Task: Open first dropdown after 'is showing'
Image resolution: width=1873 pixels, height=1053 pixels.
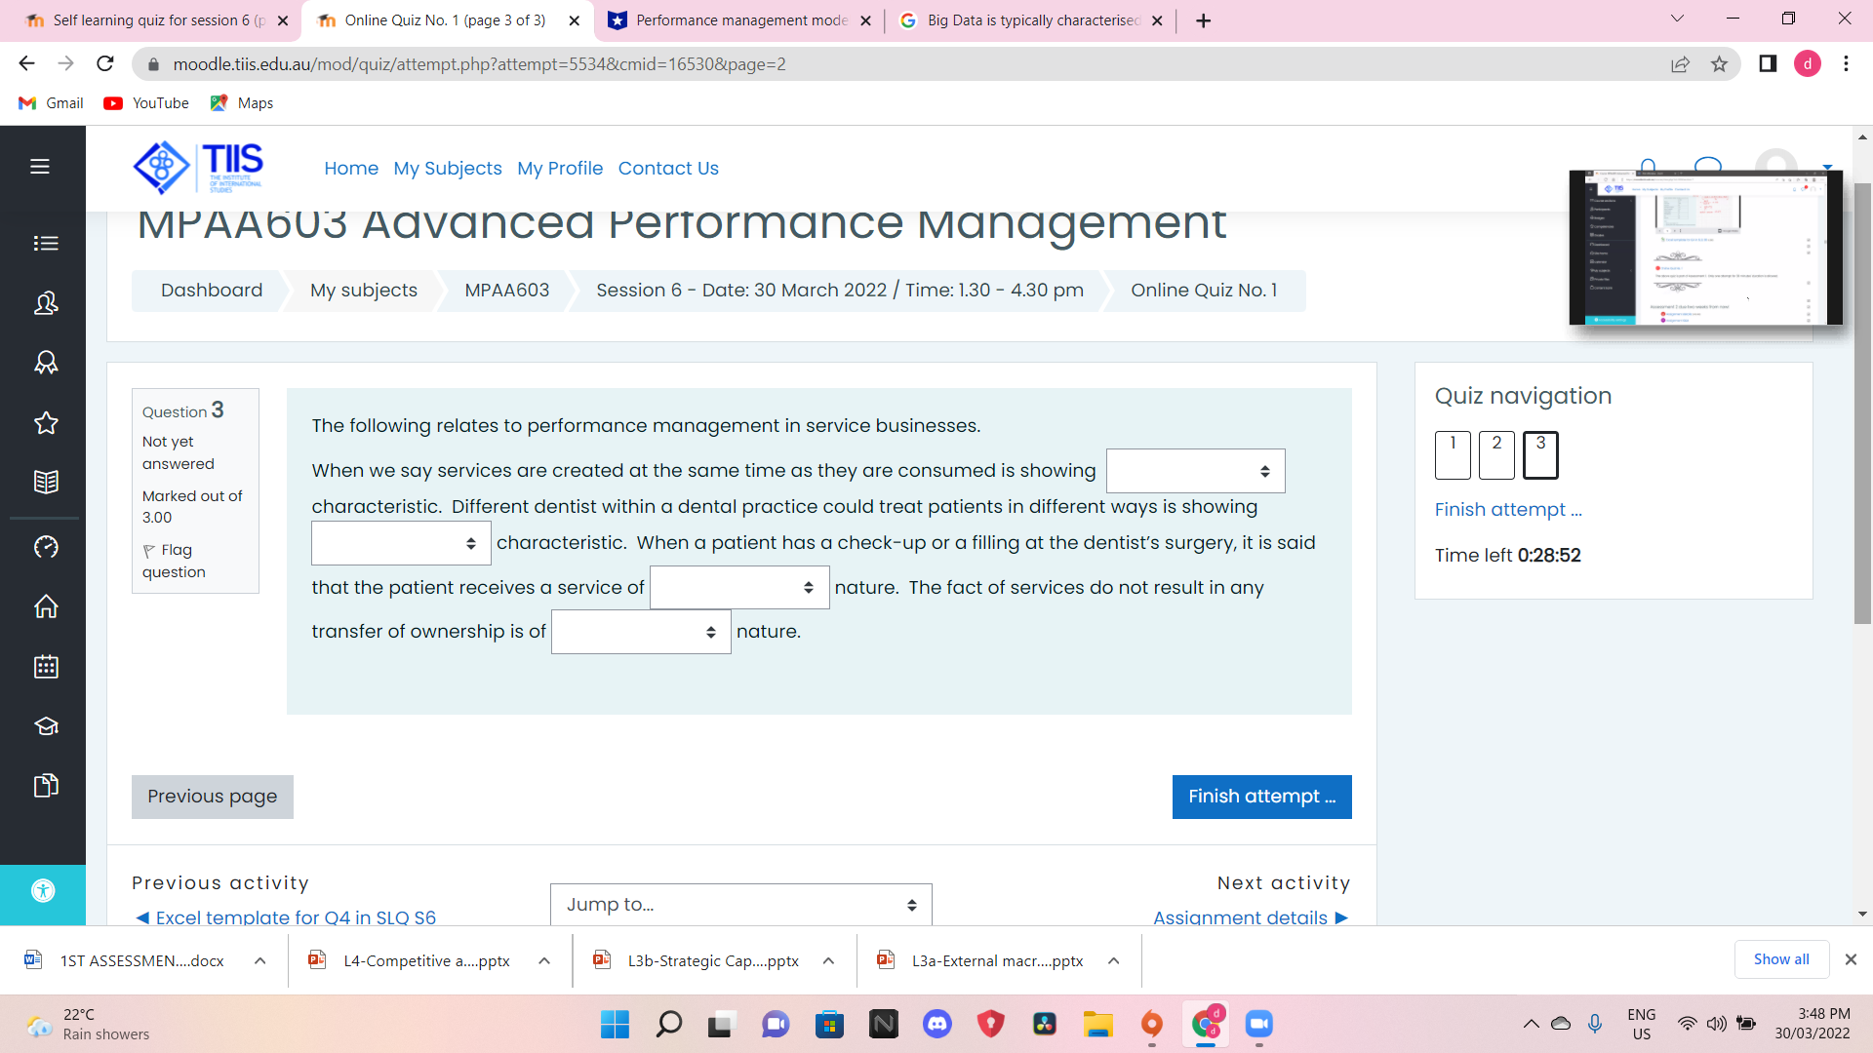Action: (1195, 471)
